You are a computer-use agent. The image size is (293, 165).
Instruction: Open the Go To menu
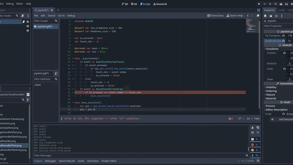click(61, 16)
